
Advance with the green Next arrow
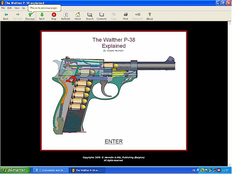pos(42,16)
